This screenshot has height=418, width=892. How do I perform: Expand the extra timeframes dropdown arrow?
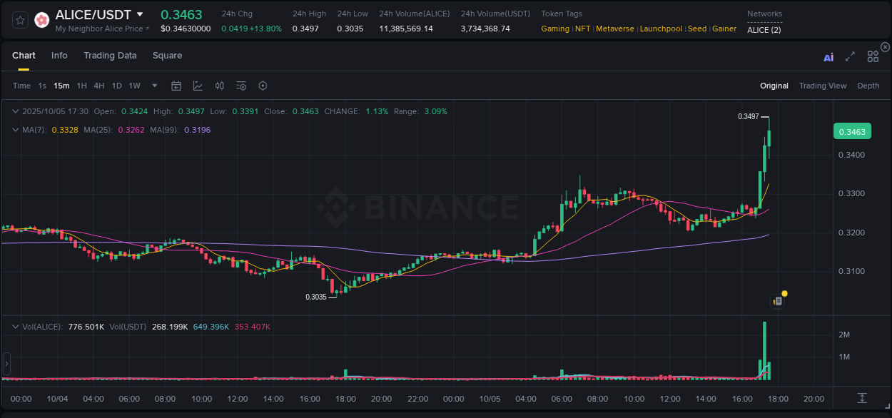coord(153,86)
